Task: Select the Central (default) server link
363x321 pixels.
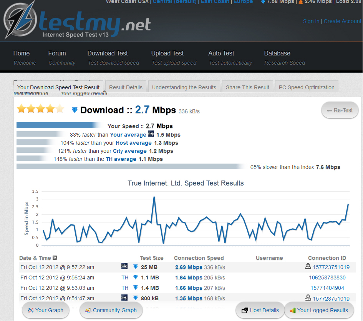Action: coord(174,2)
